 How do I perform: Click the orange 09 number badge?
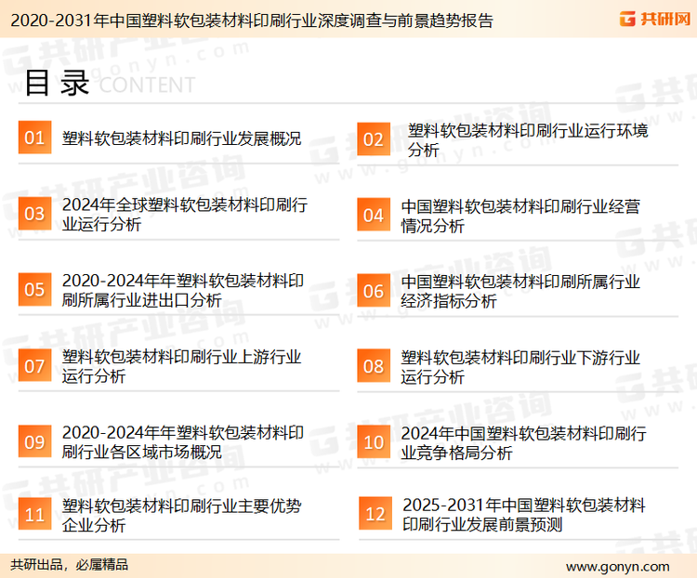(x=34, y=441)
